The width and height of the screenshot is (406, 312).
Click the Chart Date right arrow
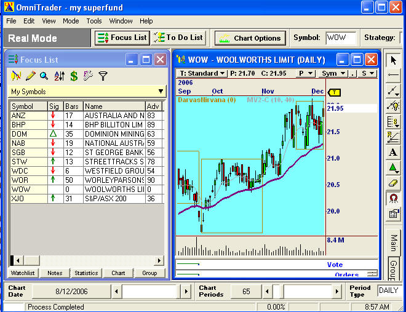click(x=186, y=292)
